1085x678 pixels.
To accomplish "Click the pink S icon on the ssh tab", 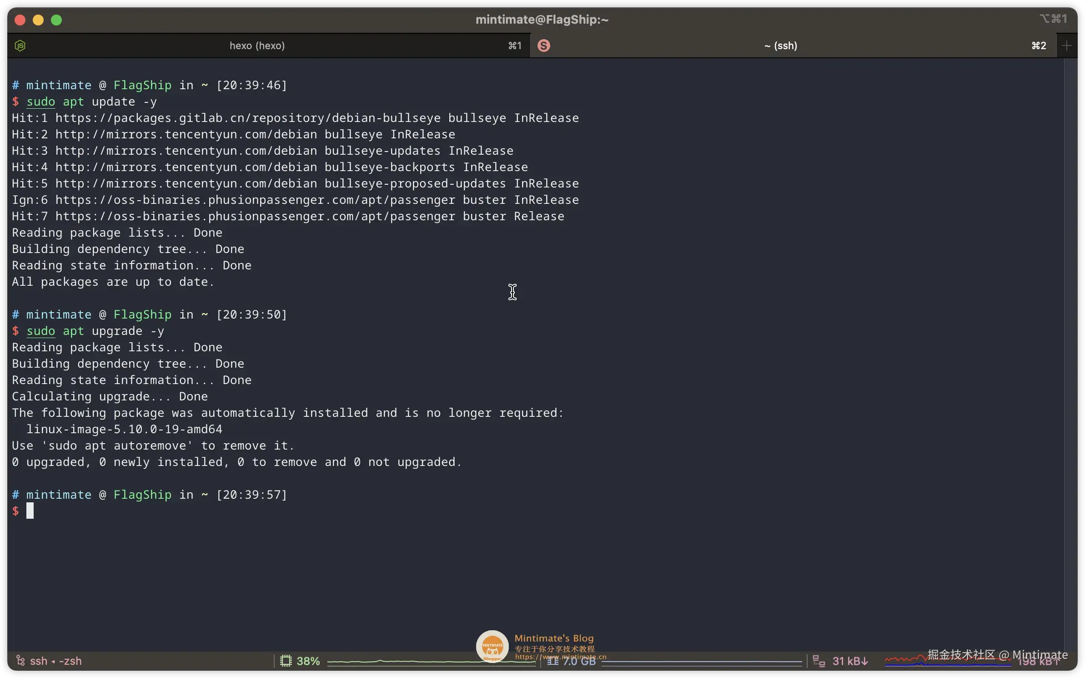I will click(543, 46).
